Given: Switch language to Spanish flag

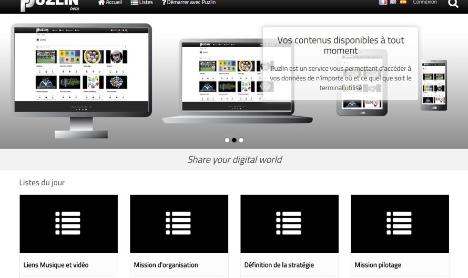Looking at the screenshot, I should click(x=403, y=2).
